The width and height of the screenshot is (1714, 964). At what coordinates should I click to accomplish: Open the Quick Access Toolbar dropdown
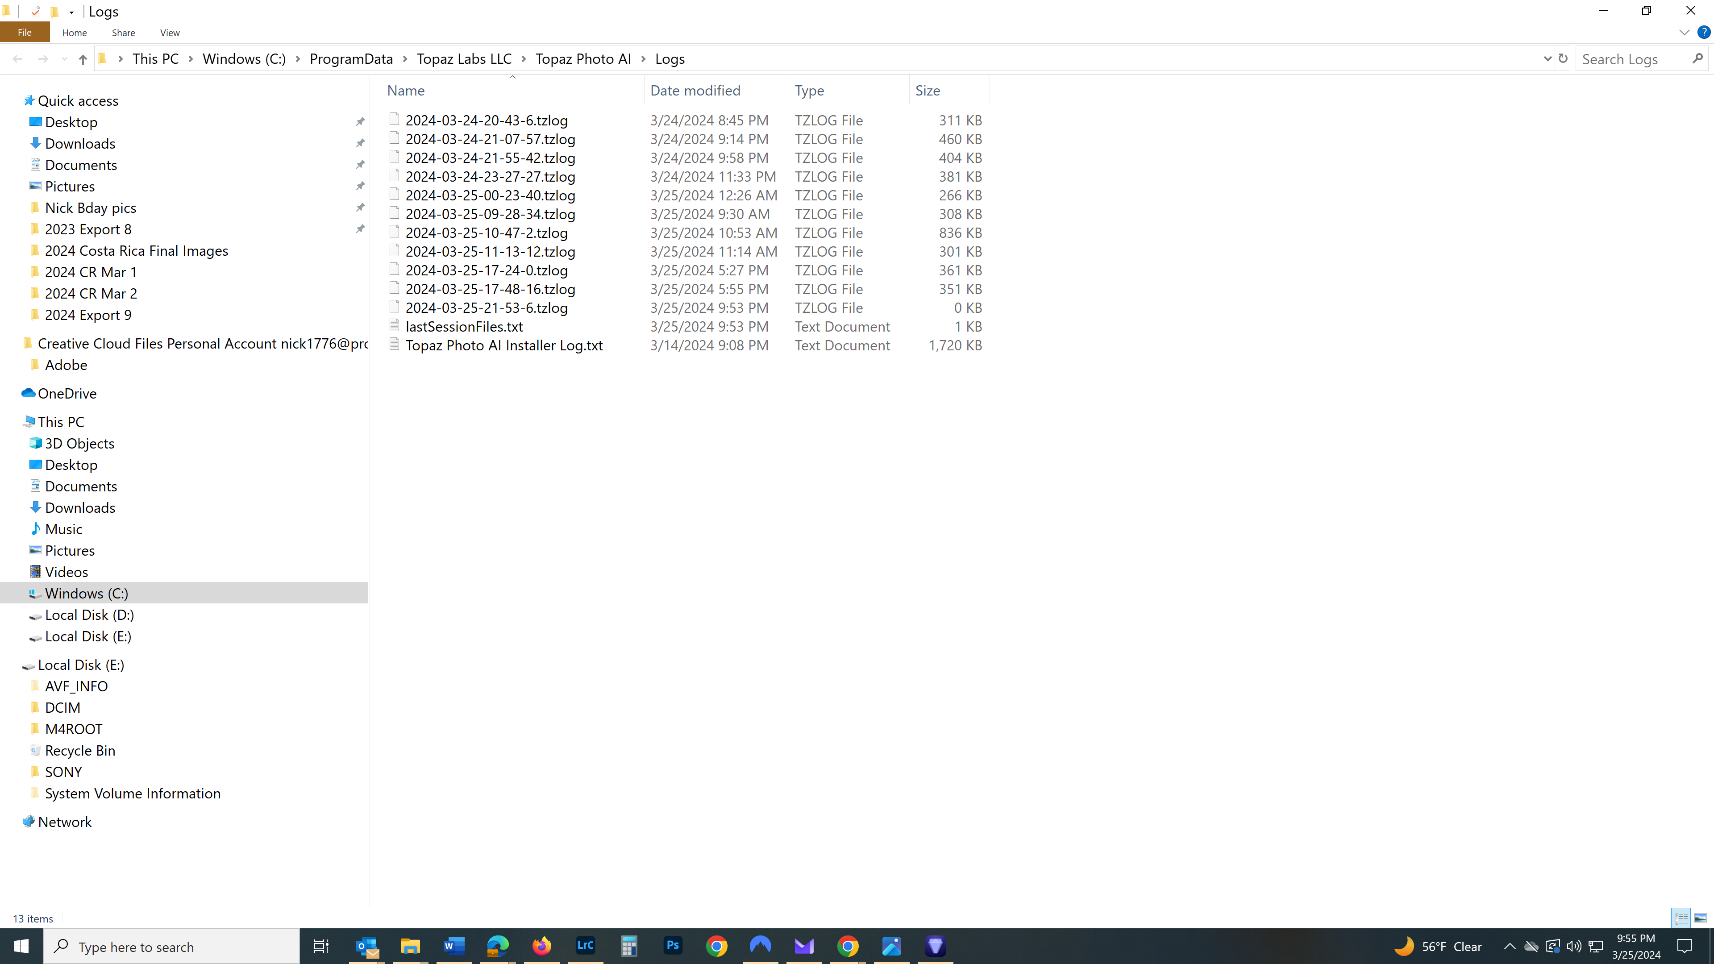72,11
